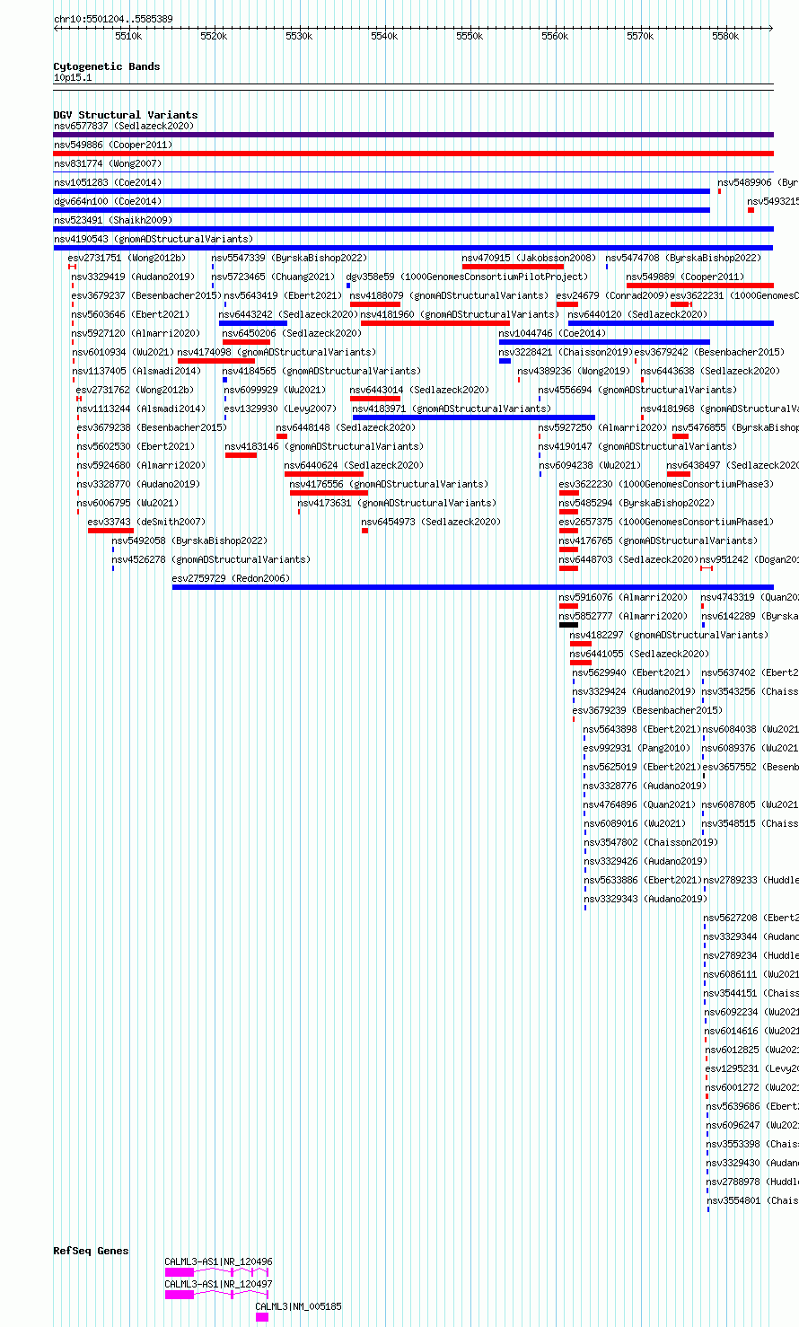Select the nsv1044746 (Coe2014) label
The height and width of the screenshot is (1327, 799).
[x=552, y=333]
